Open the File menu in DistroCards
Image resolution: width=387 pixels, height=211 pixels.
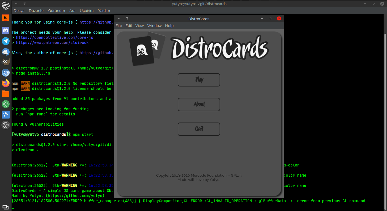pyautogui.click(x=119, y=26)
